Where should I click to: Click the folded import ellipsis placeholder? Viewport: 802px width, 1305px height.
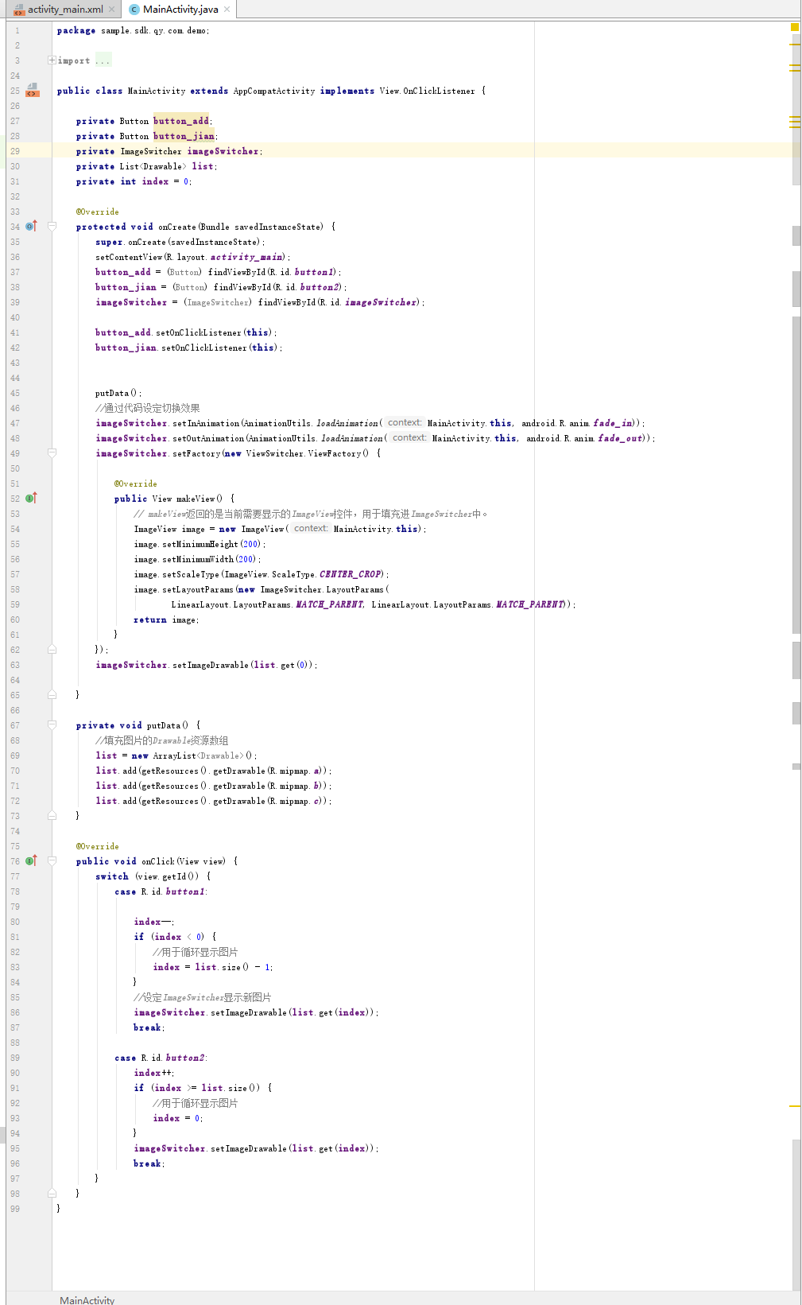pos(103,60)
